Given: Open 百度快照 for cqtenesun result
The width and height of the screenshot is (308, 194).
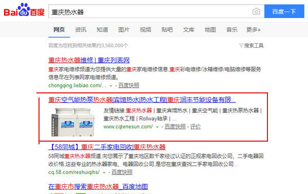Looking at the screenshot, I should (175, 127).
